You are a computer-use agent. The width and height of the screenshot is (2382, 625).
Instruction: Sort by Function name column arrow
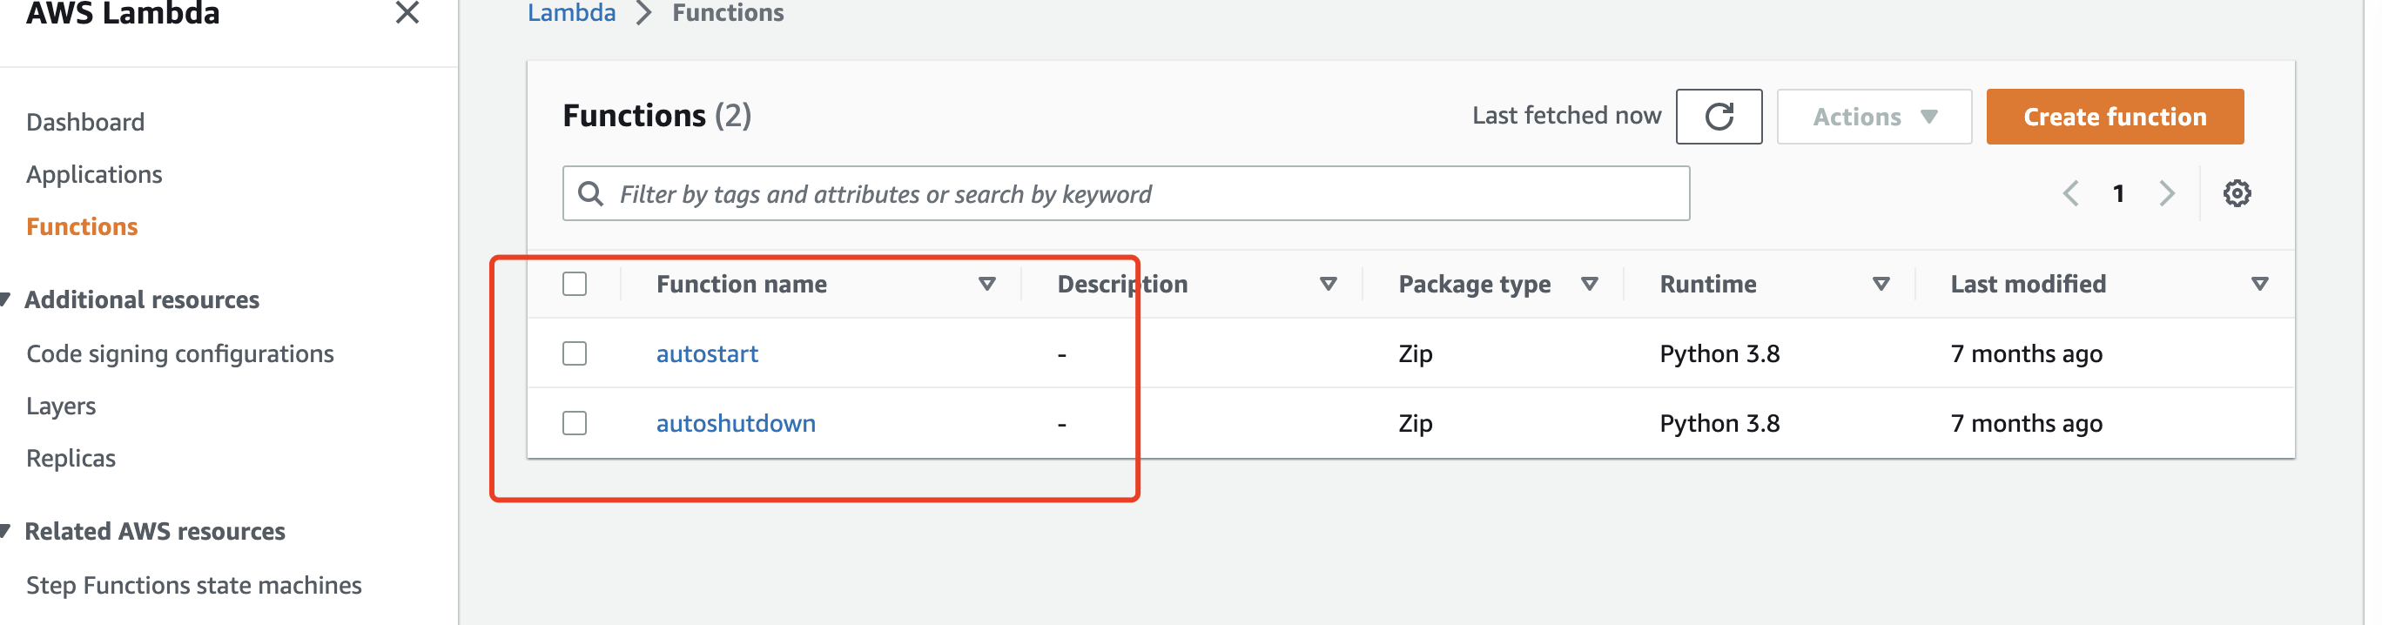[x=986, y=284]
